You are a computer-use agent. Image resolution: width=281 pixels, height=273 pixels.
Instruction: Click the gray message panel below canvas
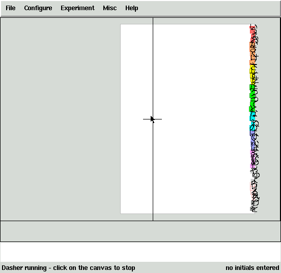[x=140, y=231]
